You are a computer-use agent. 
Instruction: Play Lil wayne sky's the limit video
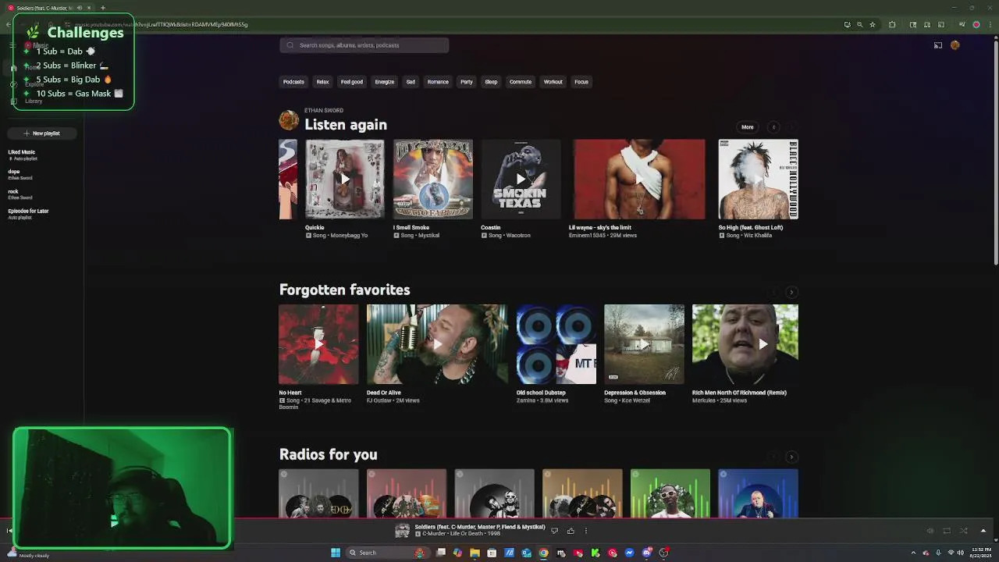pyautogui.click(x=639, y=180)
